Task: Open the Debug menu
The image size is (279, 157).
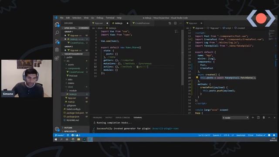Action: (100, 18)
